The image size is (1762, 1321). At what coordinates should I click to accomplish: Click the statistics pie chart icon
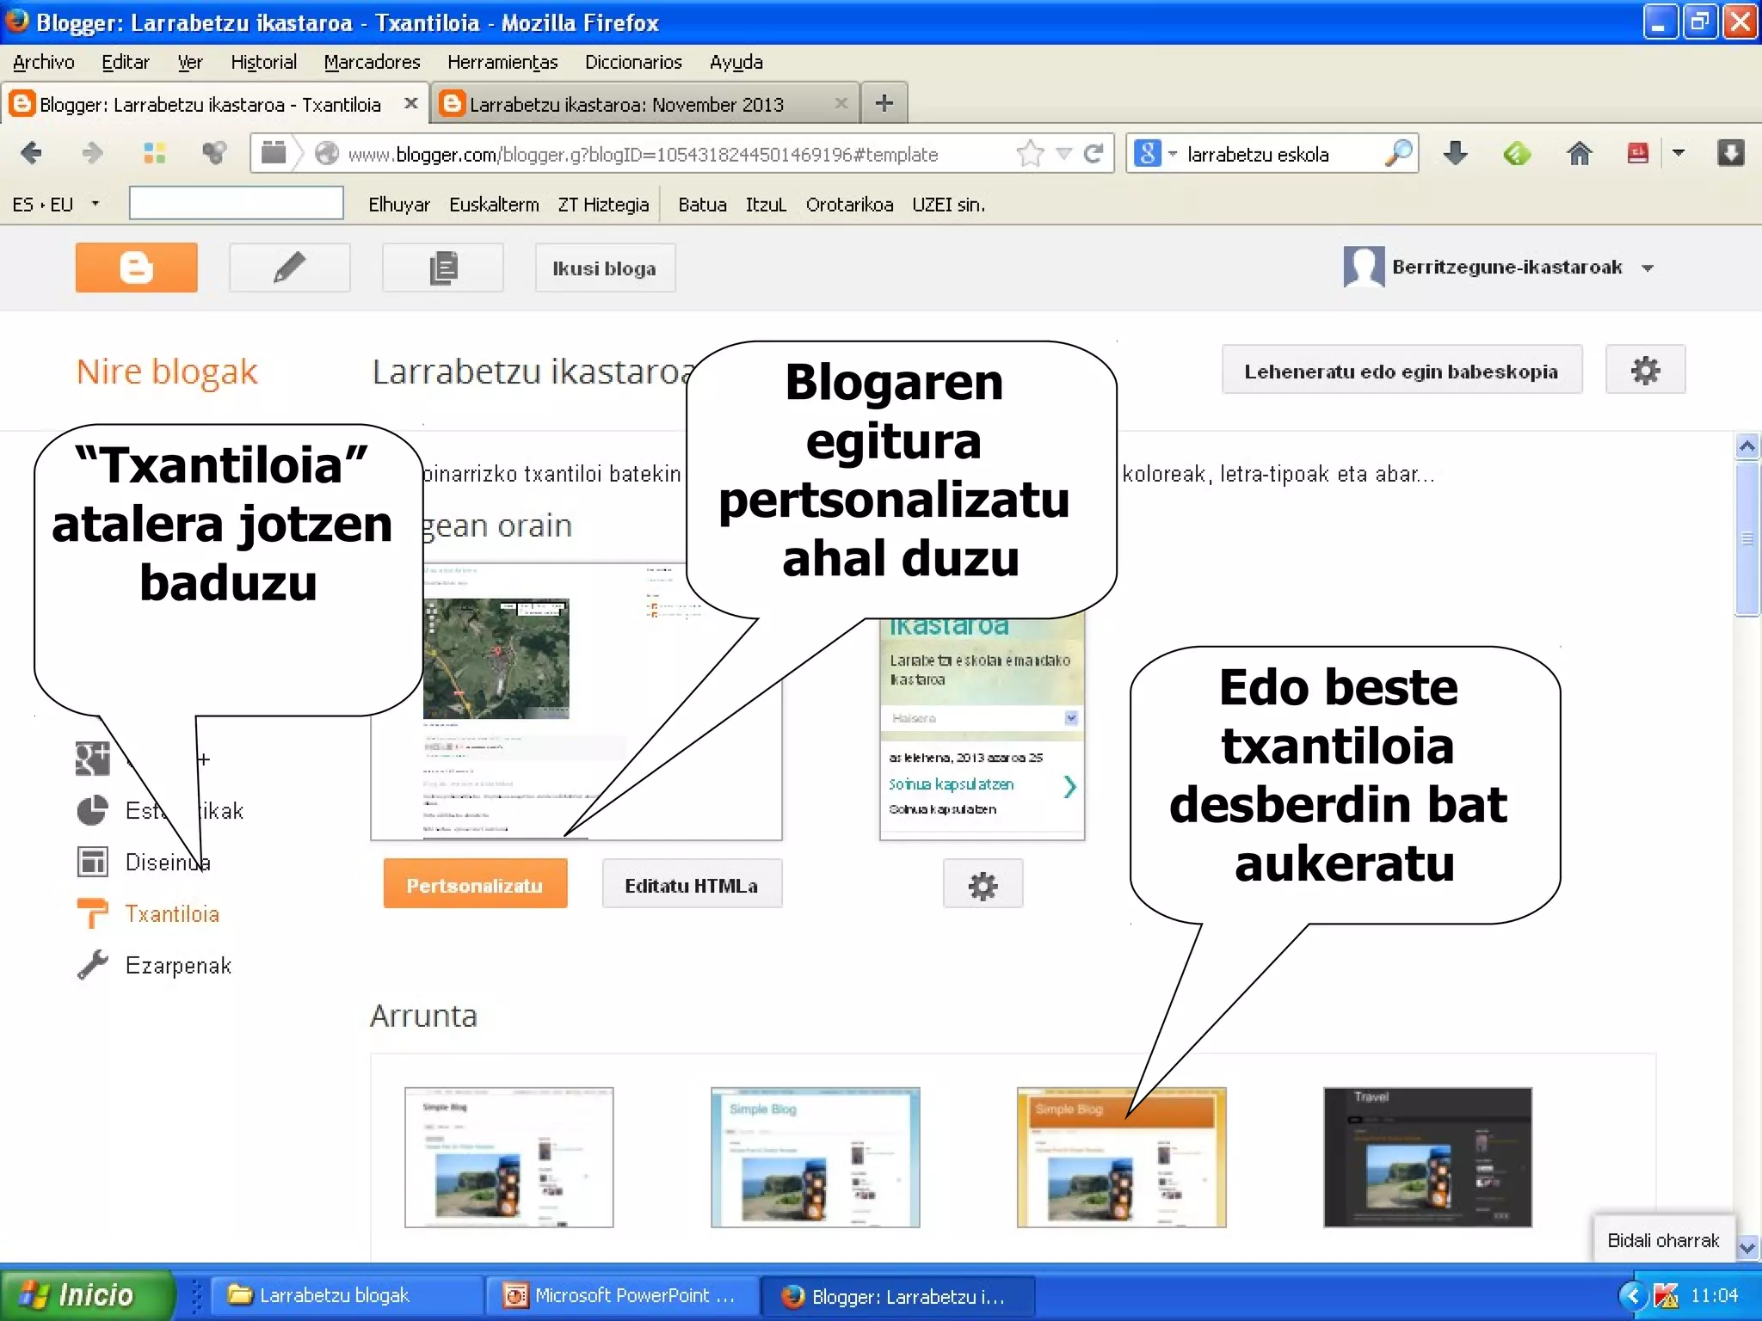coord(93,810)
